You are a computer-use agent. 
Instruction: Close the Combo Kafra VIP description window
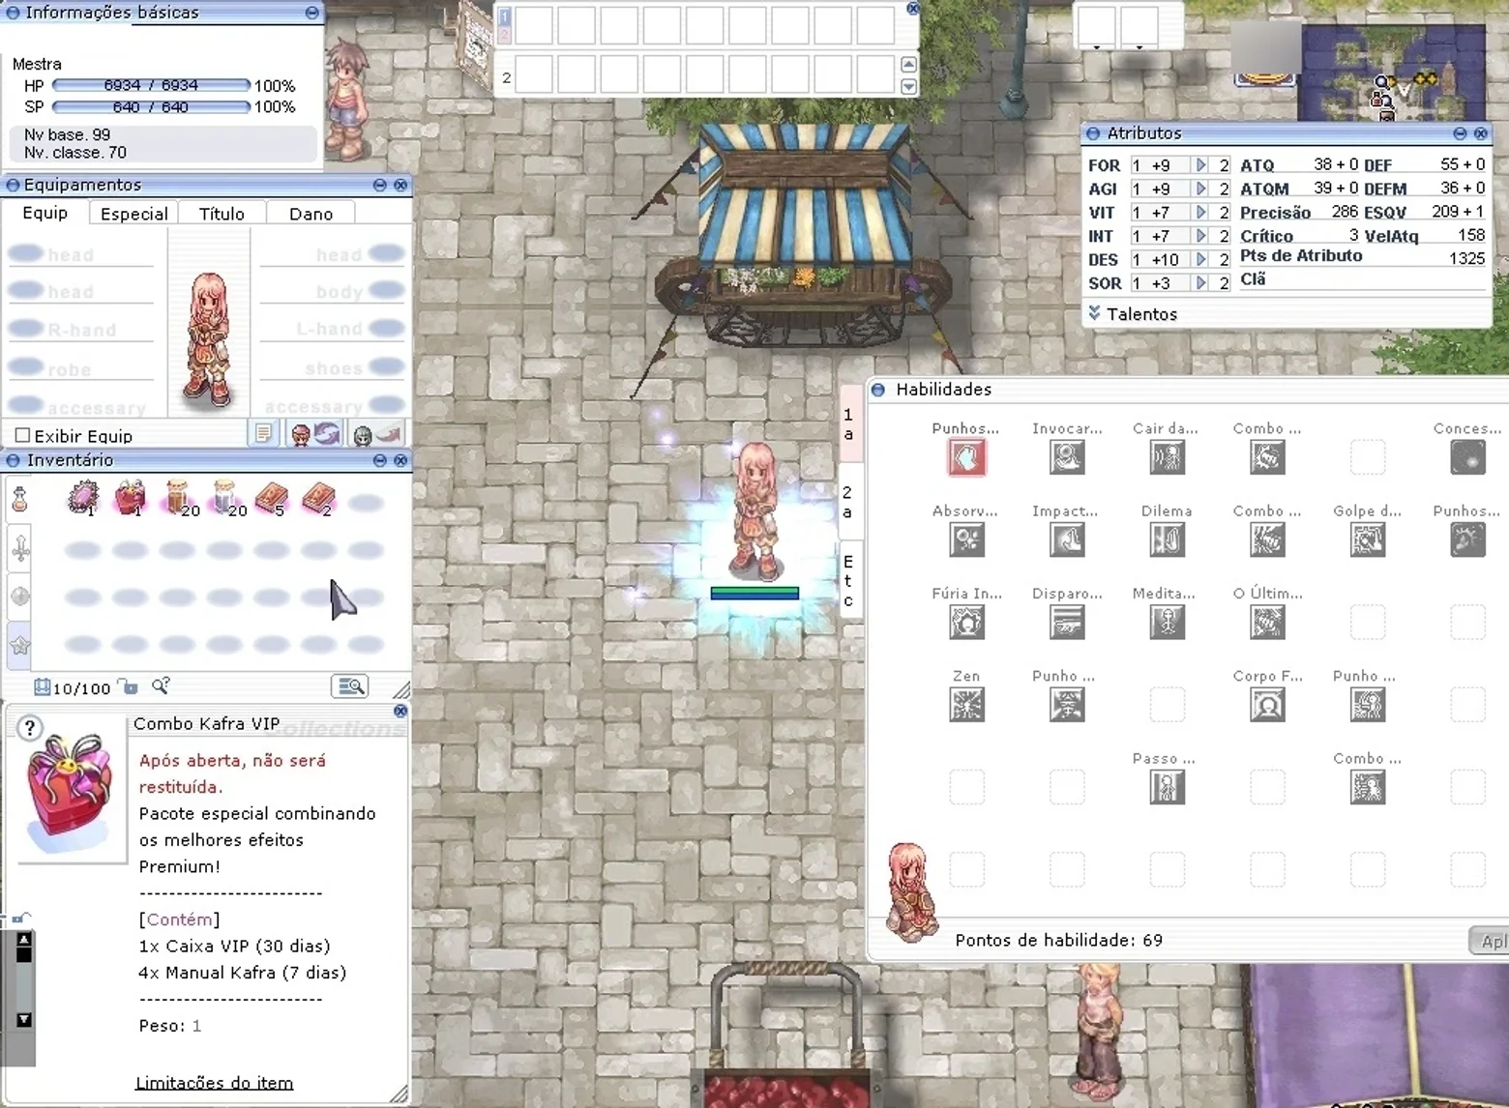click(x=400, y=711)
